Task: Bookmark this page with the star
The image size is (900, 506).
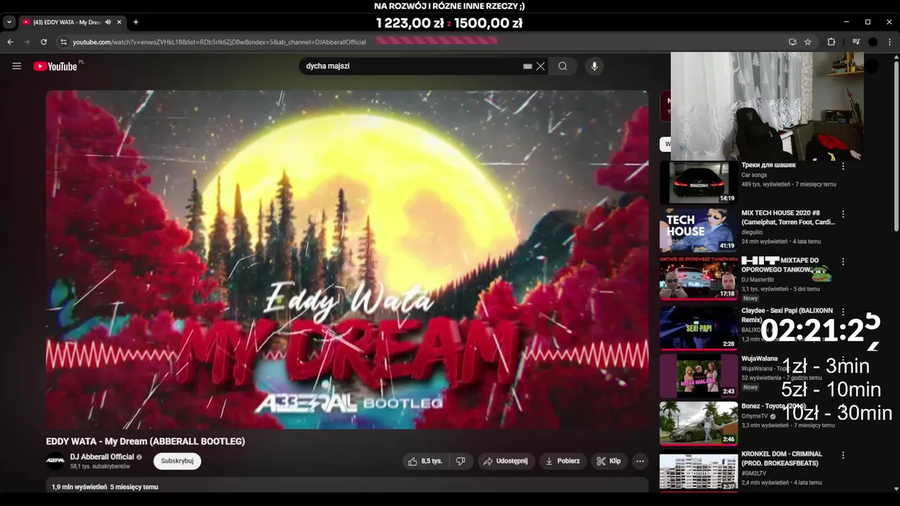Action: point(808,42)
